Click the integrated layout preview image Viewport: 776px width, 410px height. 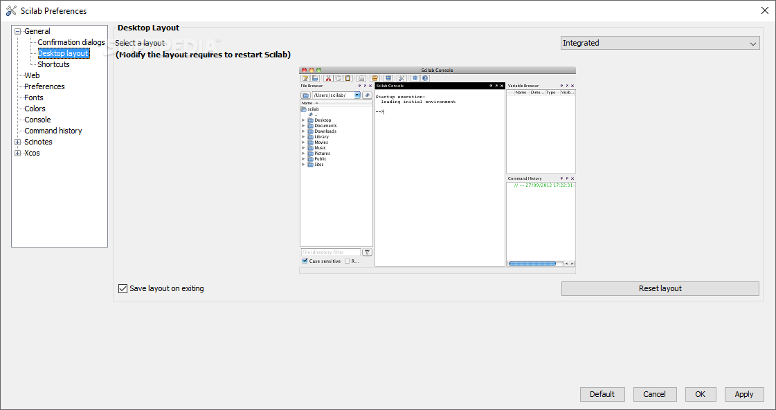tap(437, 170)
